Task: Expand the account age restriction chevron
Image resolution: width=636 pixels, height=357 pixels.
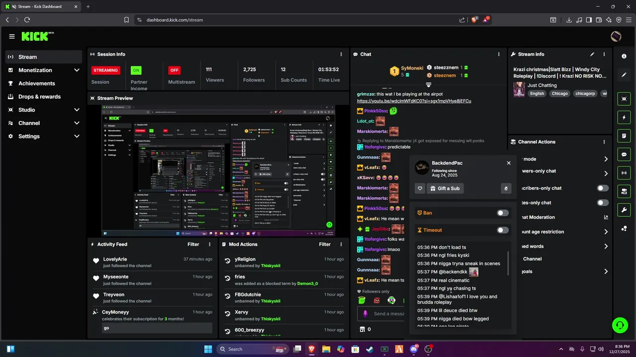Action: click(x=606, y=232)
